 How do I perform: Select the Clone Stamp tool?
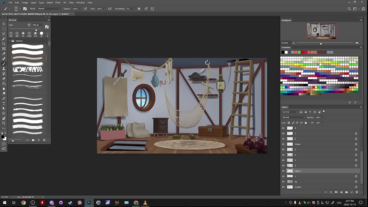(x=4, y=69)
